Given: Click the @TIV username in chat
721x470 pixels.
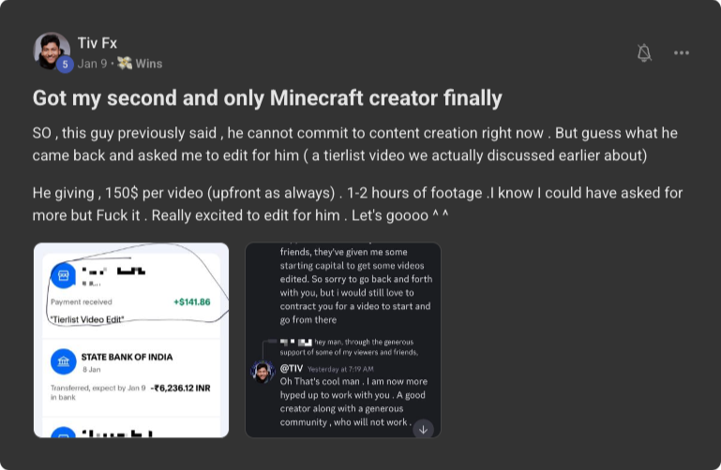Looking at the screenshot, I should (x=293, y=368).
